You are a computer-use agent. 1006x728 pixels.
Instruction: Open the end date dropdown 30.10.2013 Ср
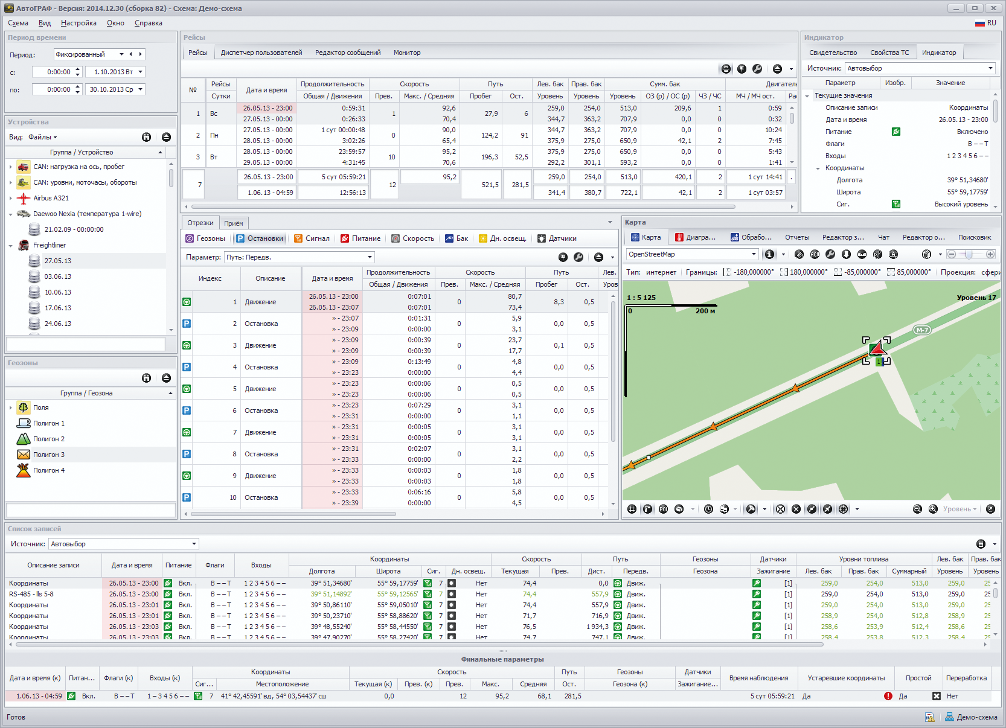(140, 89)
